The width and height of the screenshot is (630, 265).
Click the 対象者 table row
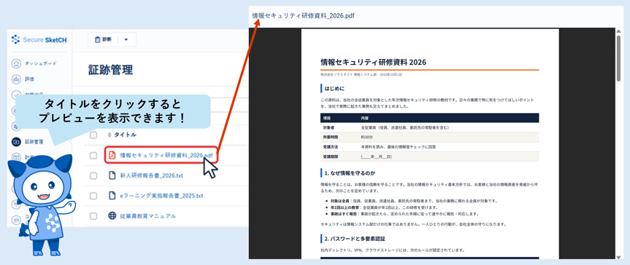click(x=429, y=127)
